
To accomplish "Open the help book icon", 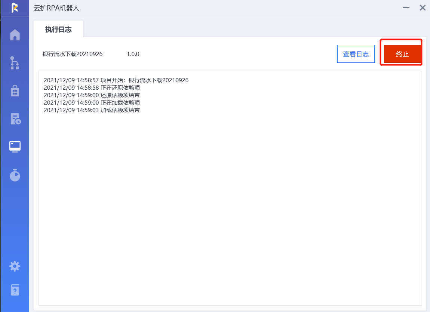I will click(x=15, y=290).
